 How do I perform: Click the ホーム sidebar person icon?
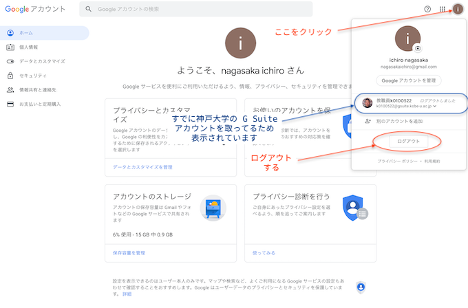coord(10,33)
